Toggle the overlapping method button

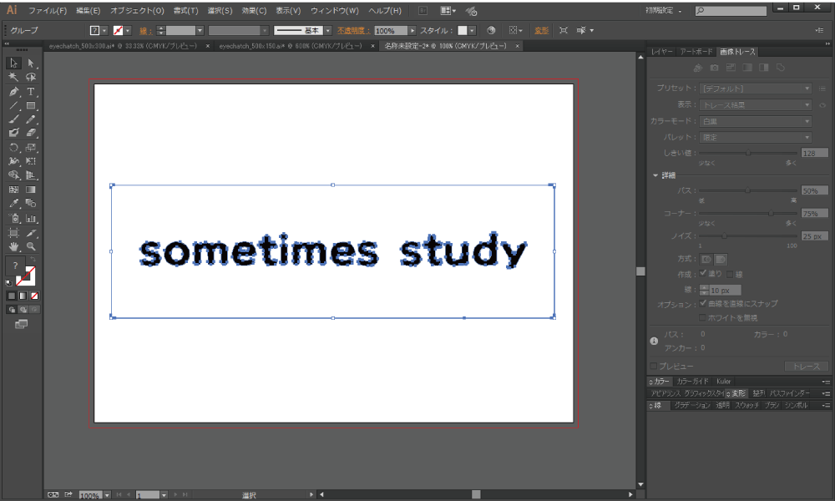[721, 260]
